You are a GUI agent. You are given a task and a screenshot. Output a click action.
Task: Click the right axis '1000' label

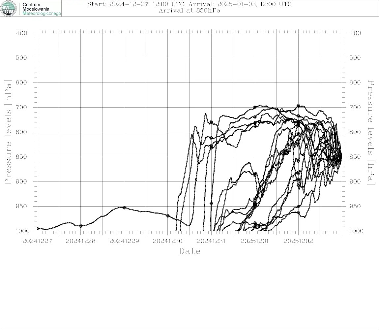click(357, 231)
